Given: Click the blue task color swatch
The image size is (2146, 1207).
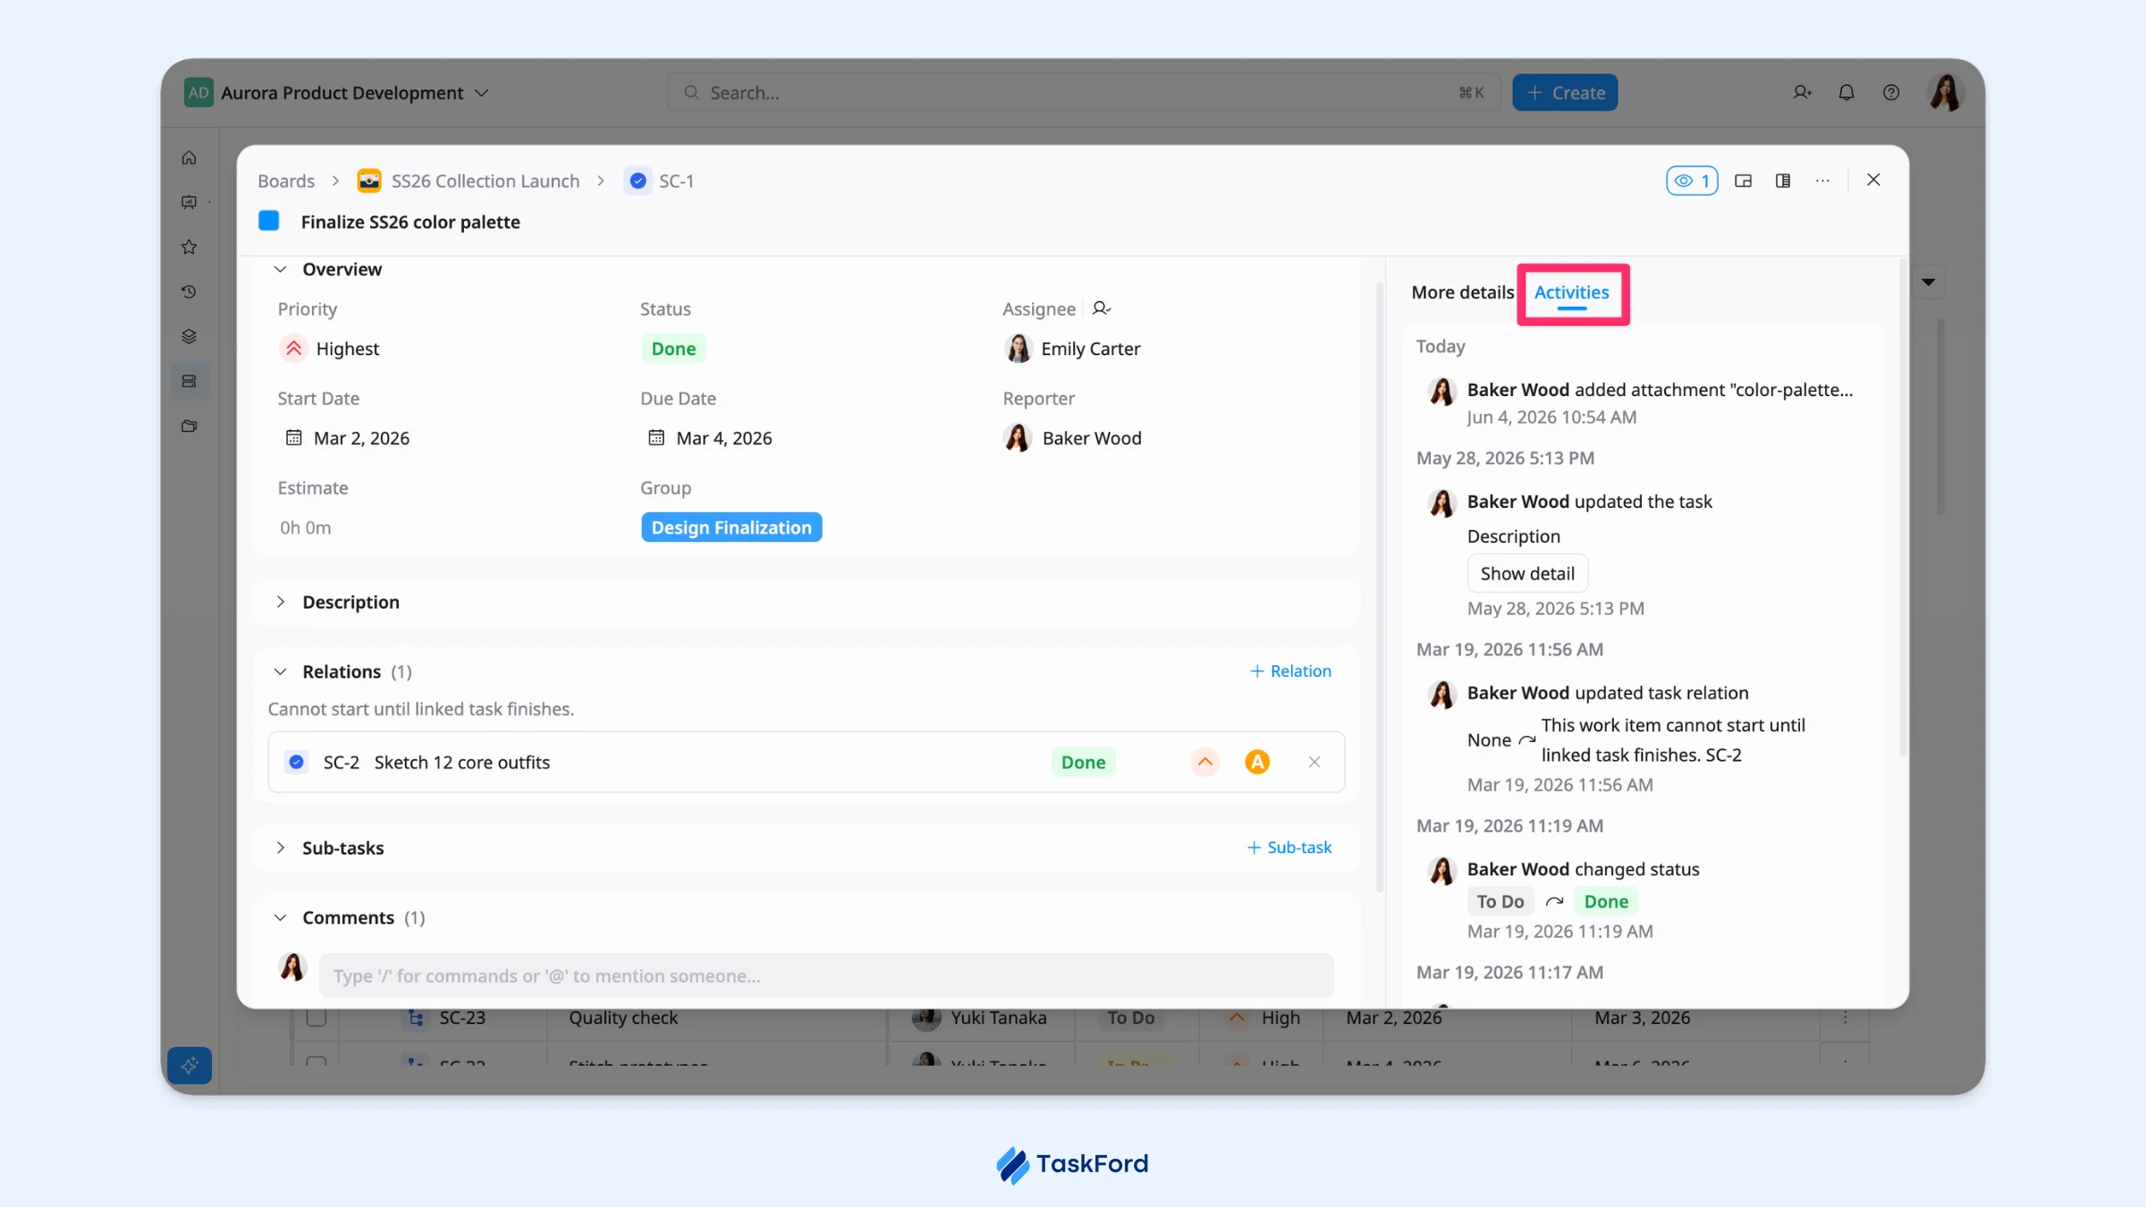Looking at the screenshot, I should [x=269, y=221].
